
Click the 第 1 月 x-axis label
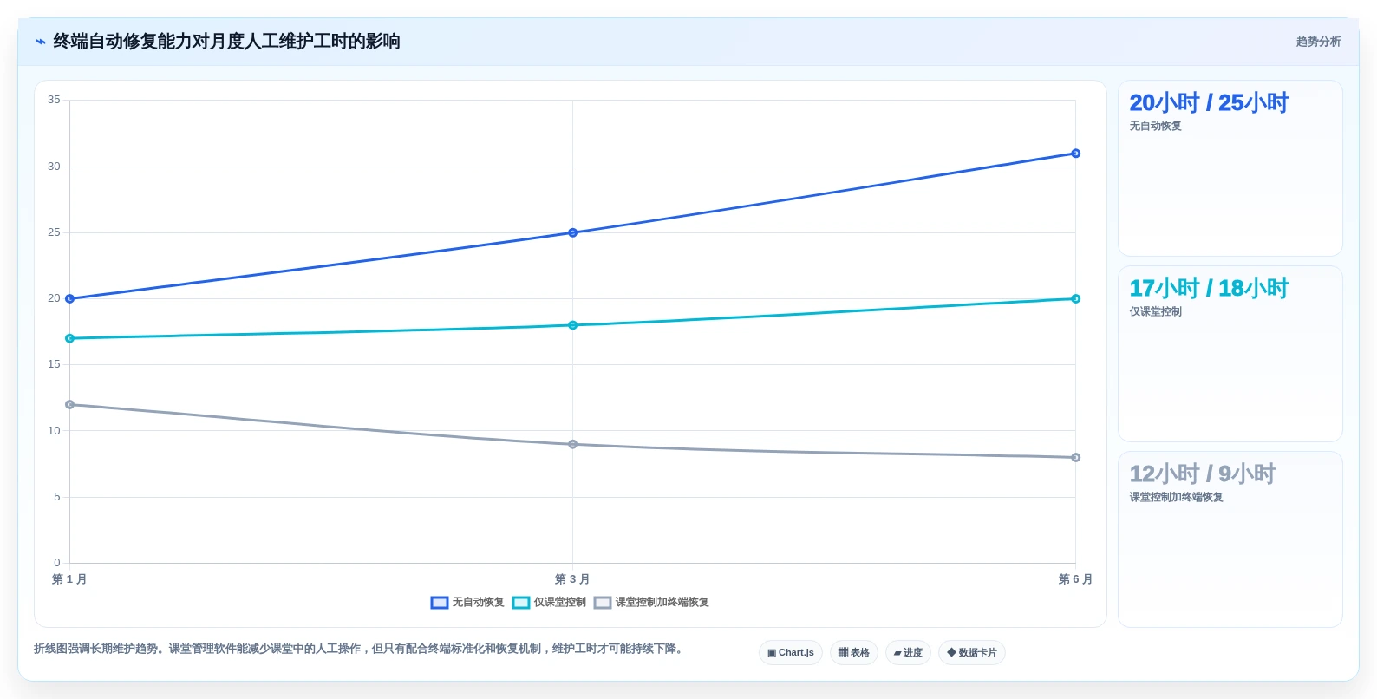69,579
